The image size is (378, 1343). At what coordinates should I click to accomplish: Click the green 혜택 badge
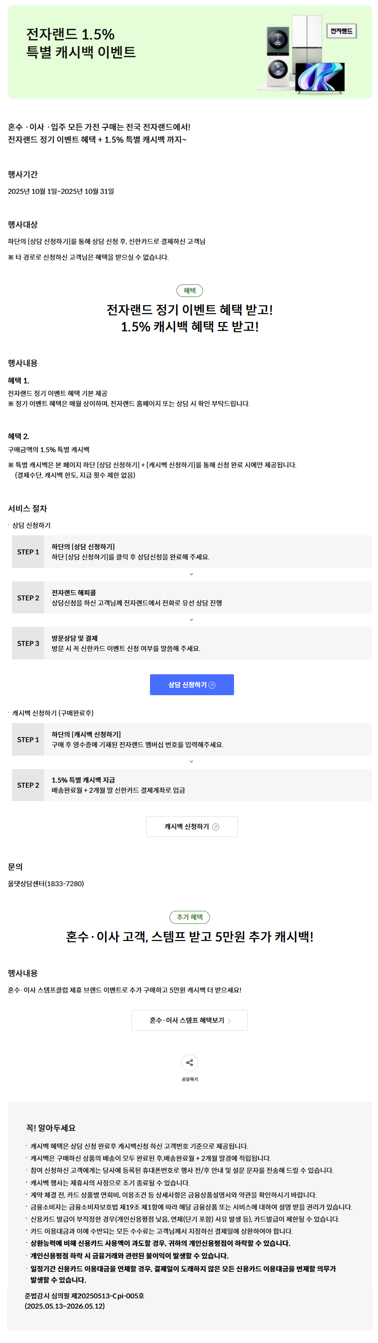point(189,291)
